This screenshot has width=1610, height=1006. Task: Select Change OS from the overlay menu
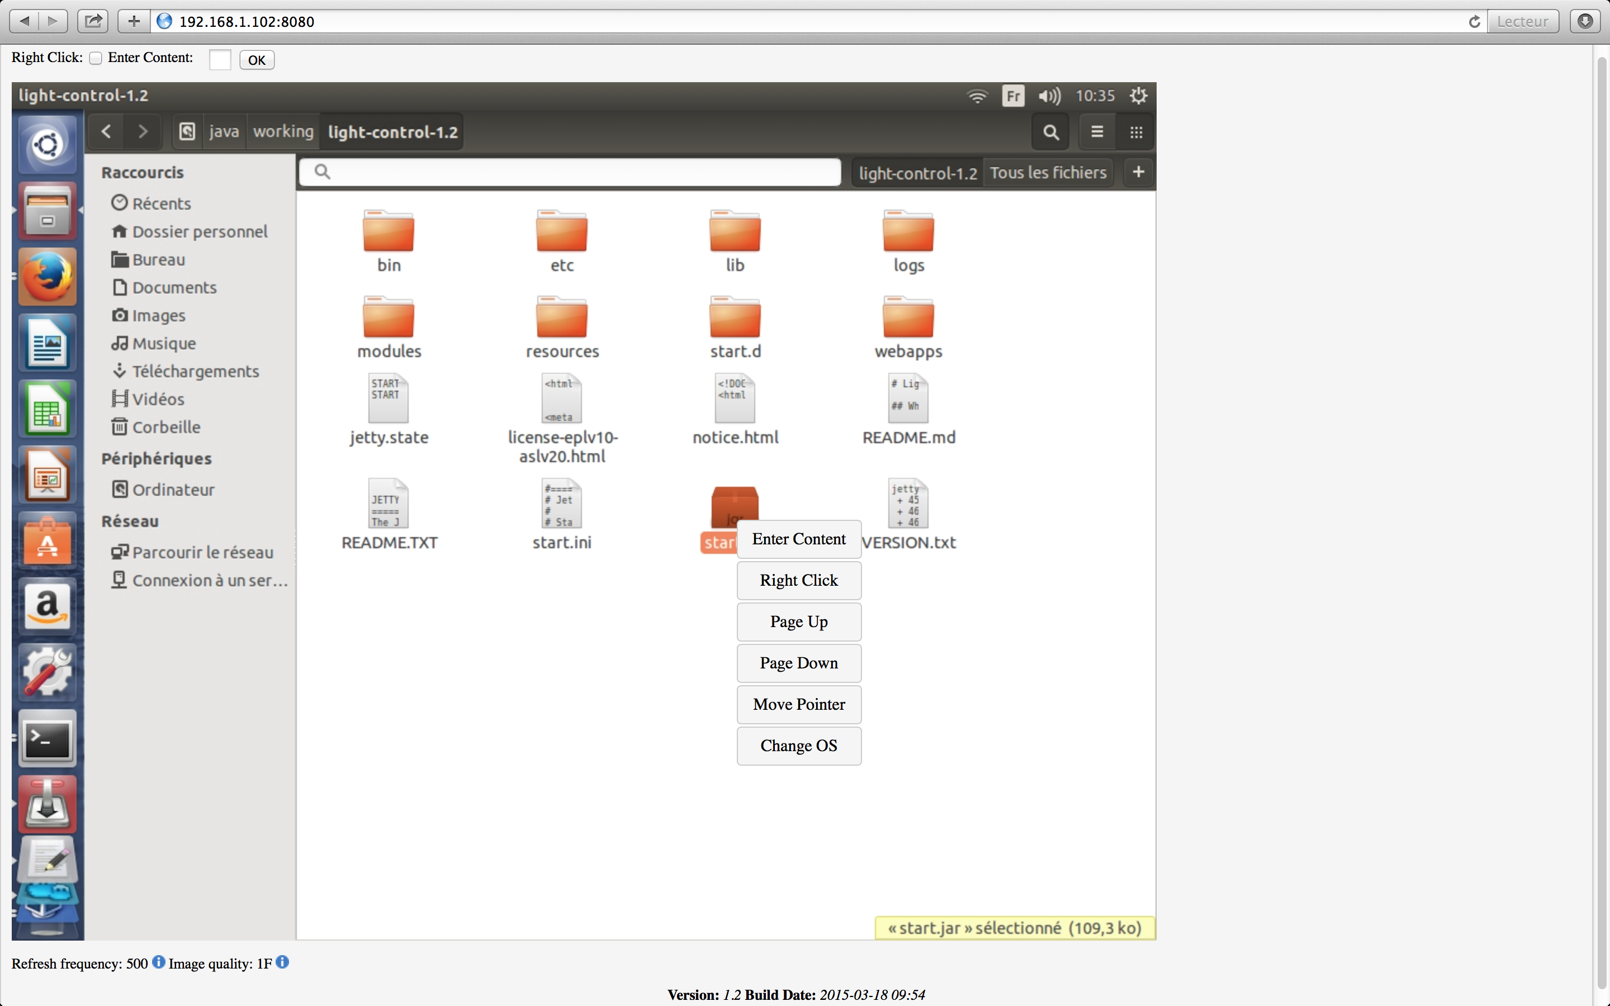798,746
